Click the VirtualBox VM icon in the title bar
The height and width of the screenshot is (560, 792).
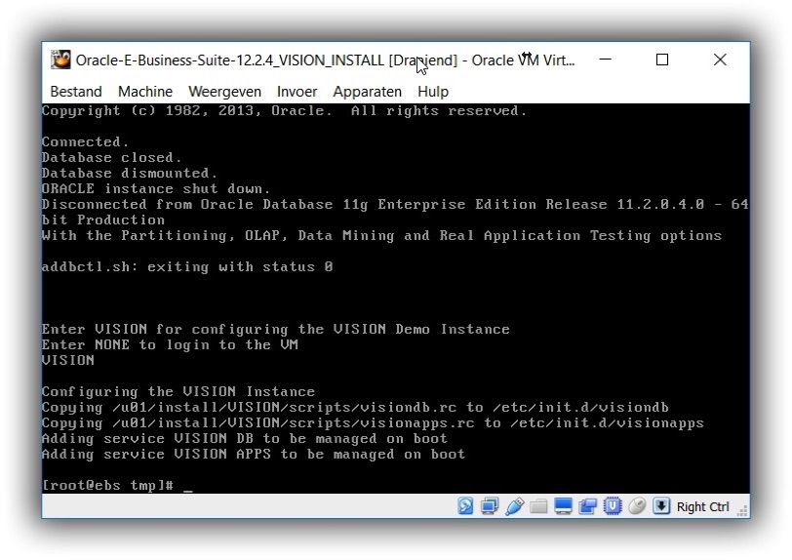click(61, 60)
